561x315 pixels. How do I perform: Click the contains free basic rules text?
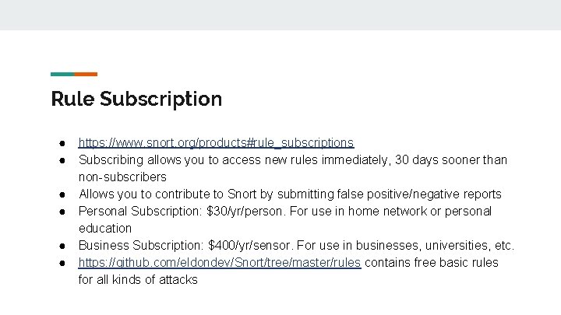pos(431,263)
